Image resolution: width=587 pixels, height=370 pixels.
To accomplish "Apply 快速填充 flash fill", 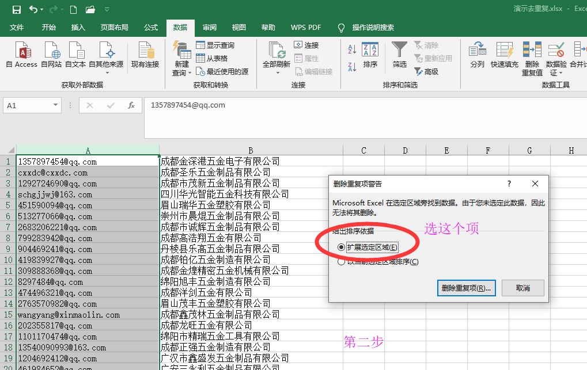I will point(504,55).
